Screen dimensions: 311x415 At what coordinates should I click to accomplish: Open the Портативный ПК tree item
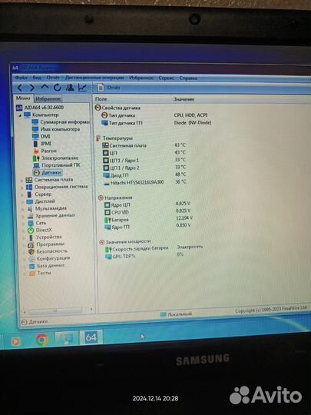click(x=57, y=165)
